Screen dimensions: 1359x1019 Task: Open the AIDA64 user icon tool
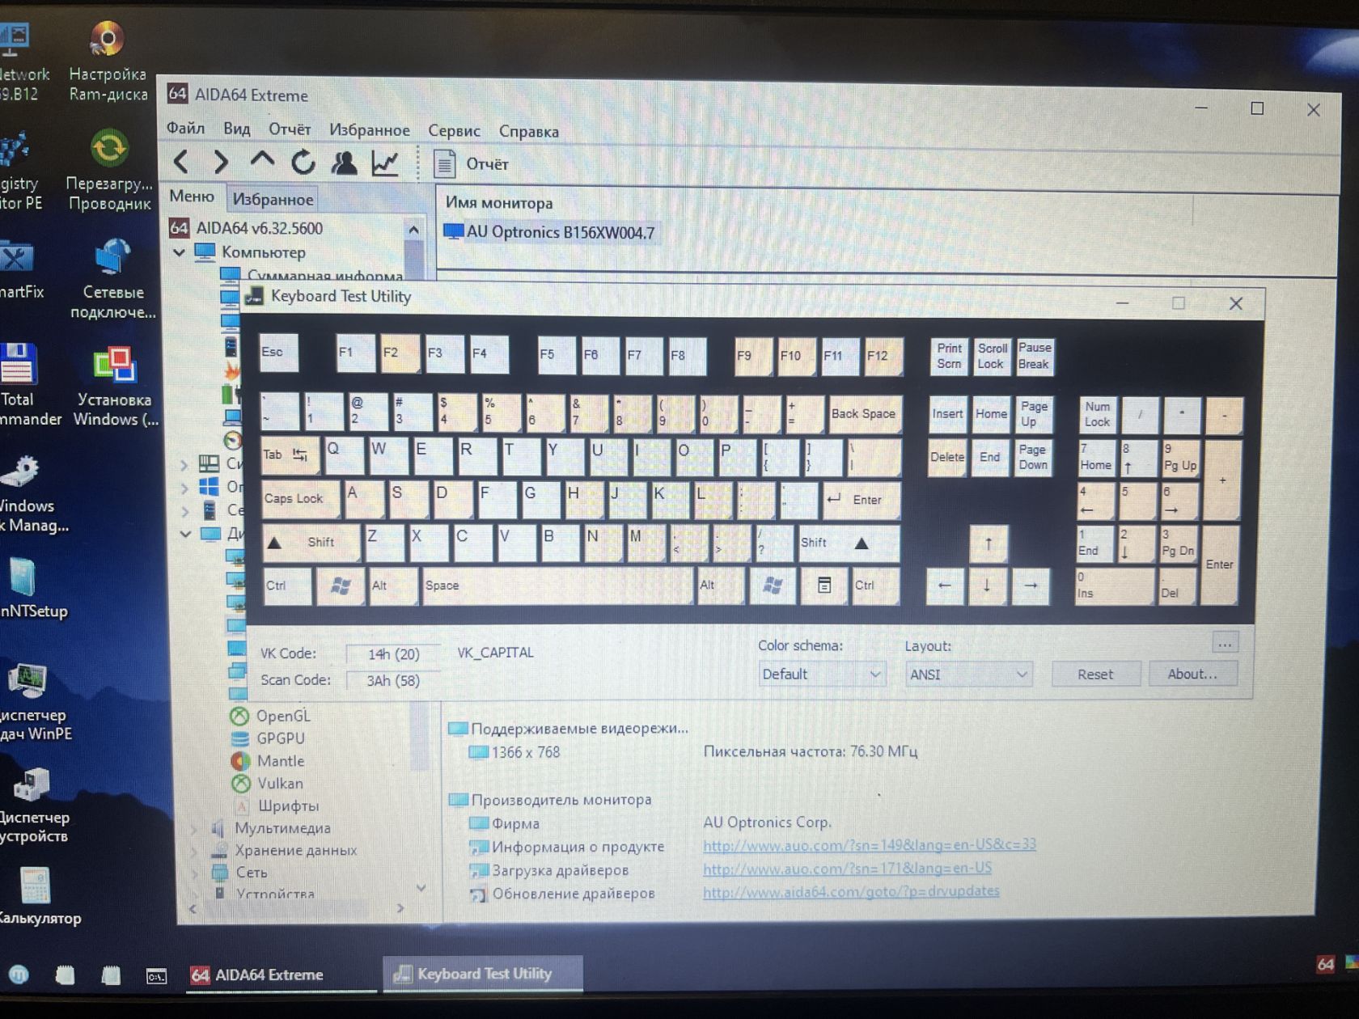344,163
